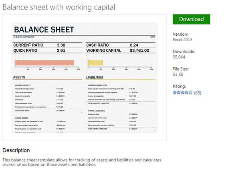The width and height of the screenshot is (226, 172).
Task: Click the "$3,761.00" working capital value
Action: [139, 51]
